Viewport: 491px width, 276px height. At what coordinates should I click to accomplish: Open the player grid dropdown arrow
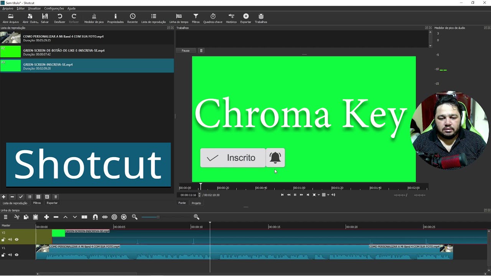click(x=328, y=195)
